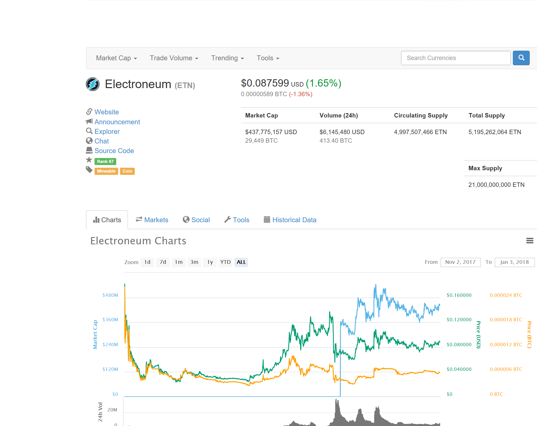The image size is (537, 426).
Task: Set chart zoom to 7d
Action: click(x=163, y=262)
